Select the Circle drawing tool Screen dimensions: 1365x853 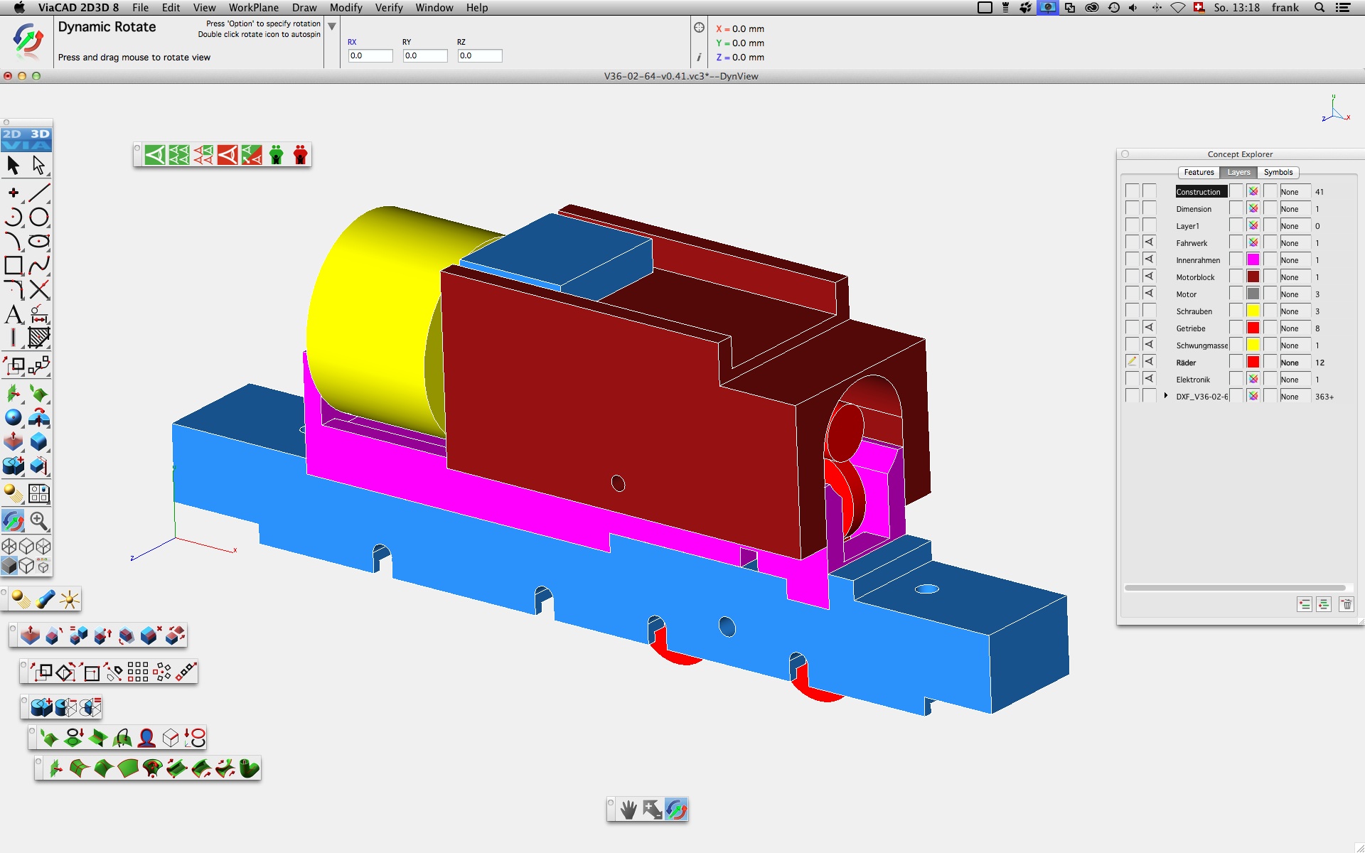39,217
